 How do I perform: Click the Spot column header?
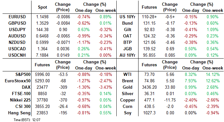pos(42,7)
